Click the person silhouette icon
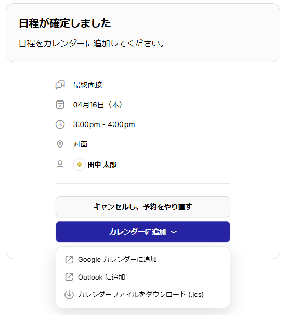Image resolution: width=287 pixels, height=315 pixels. [60, 165]
